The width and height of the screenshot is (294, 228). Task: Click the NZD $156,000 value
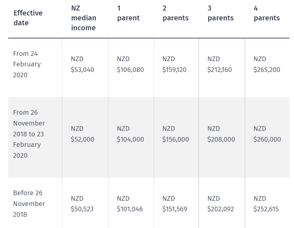click(176, 134)
